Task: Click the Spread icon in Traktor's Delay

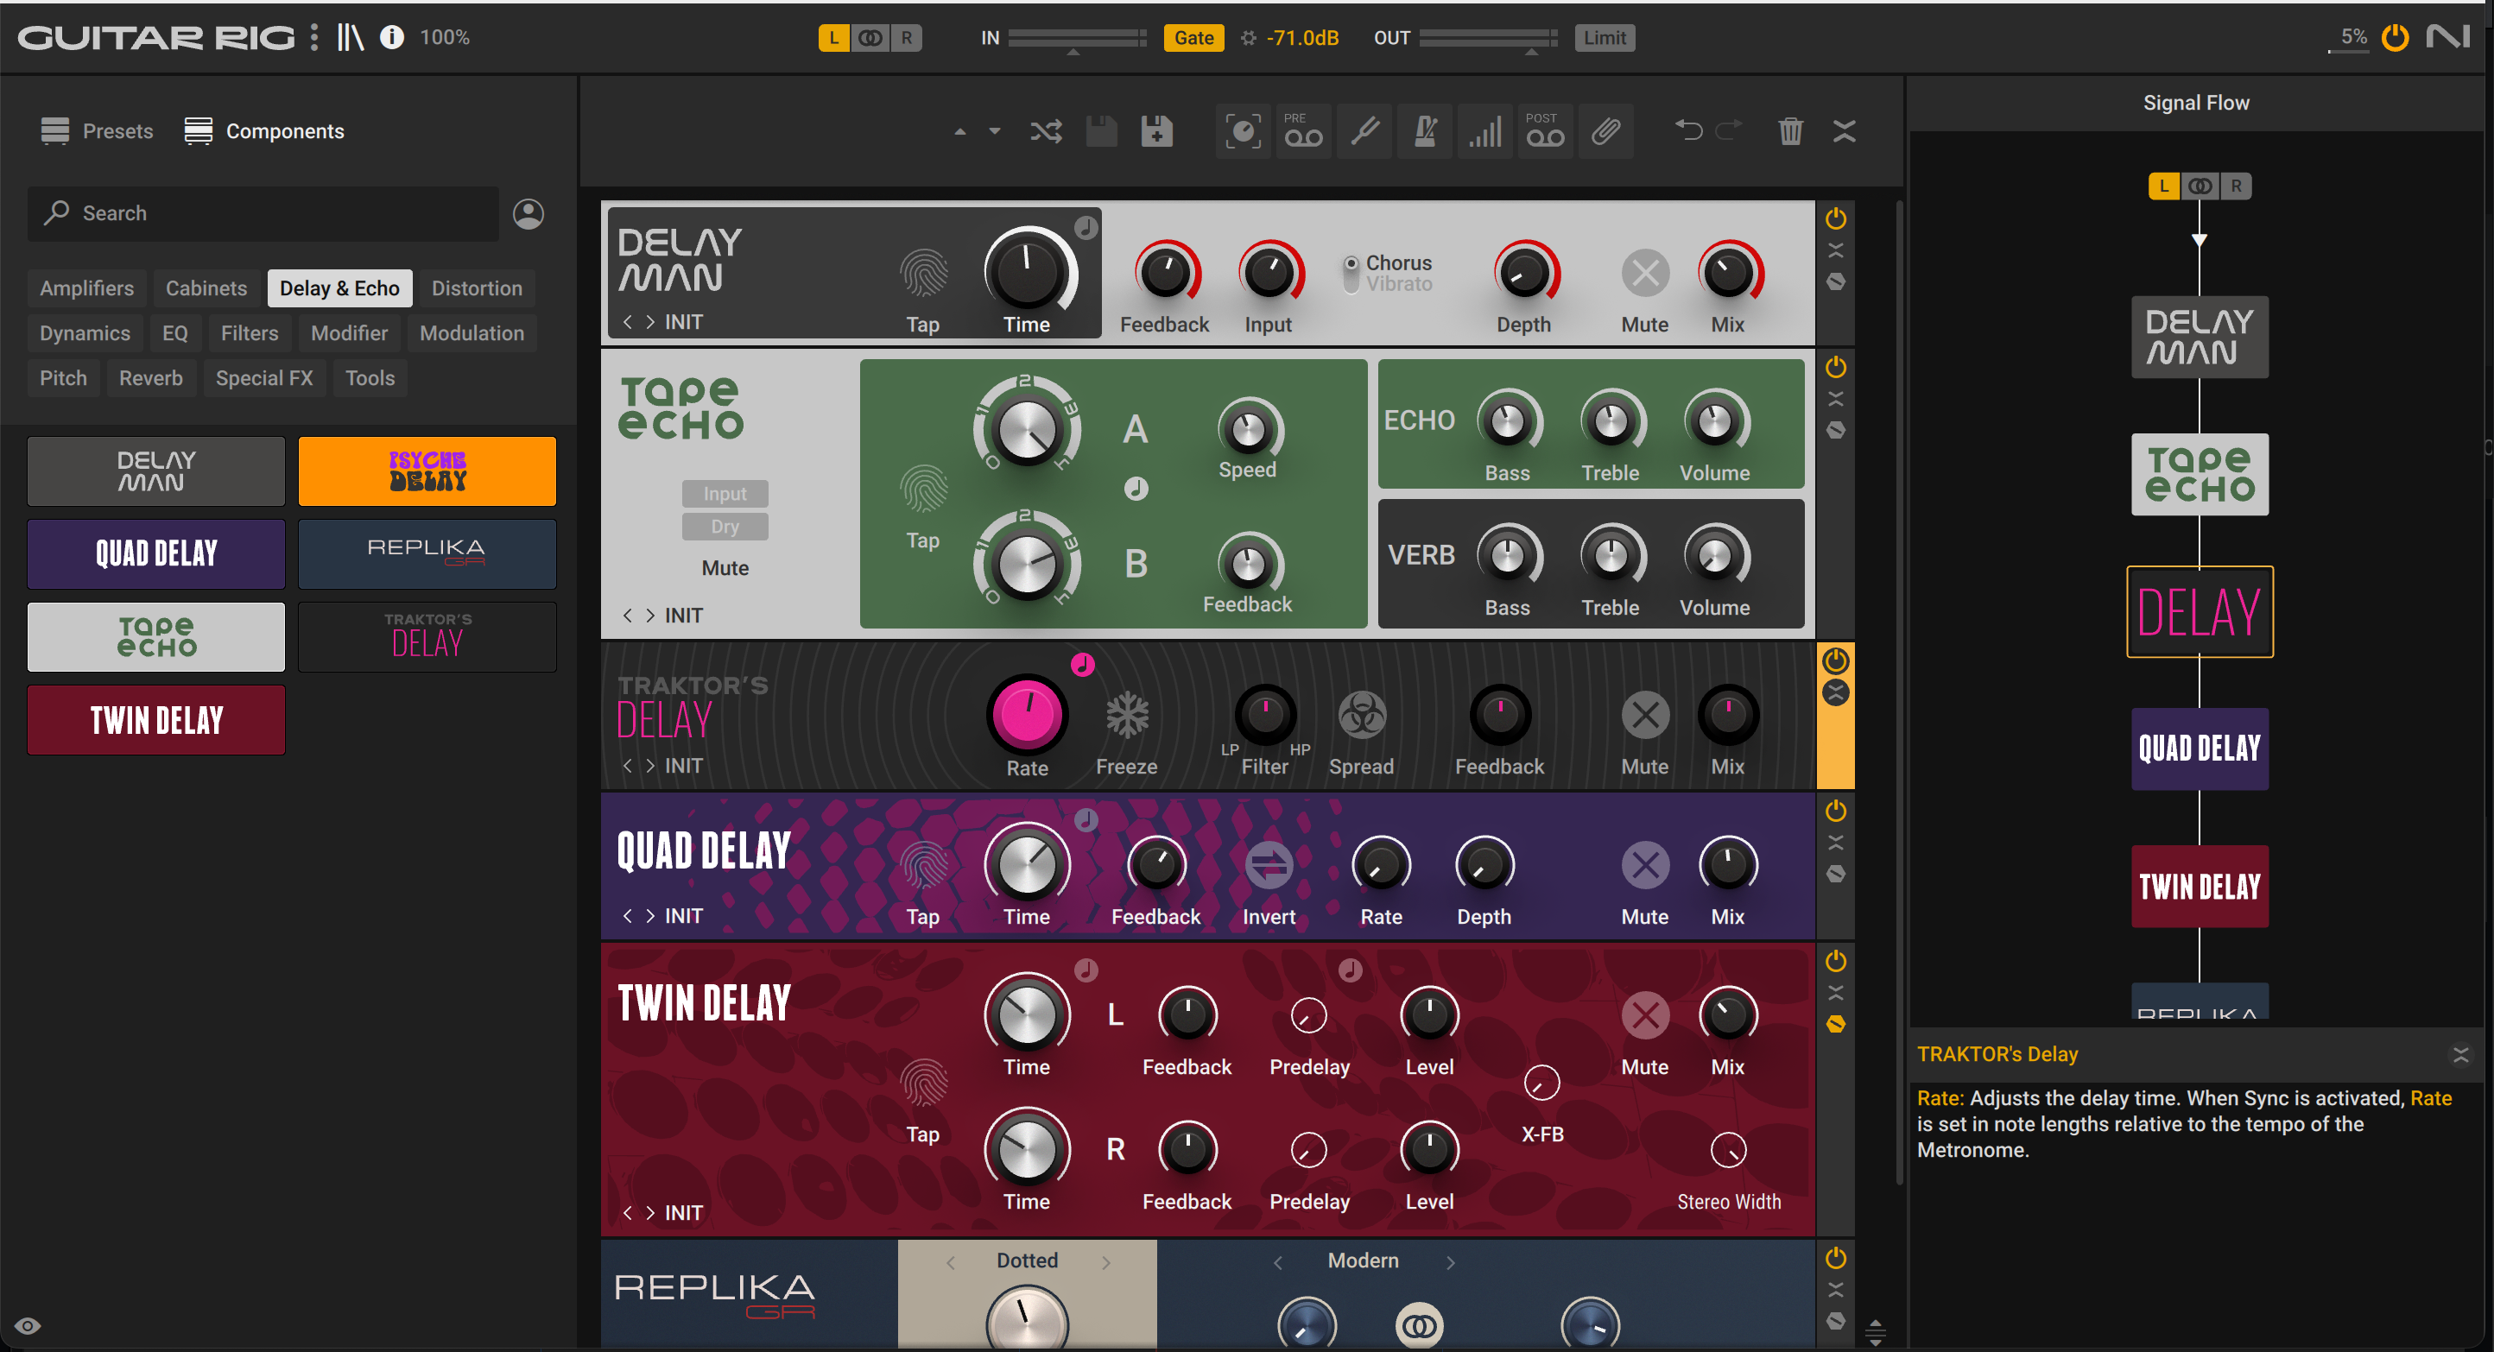Action: [x=1361, y=715]
